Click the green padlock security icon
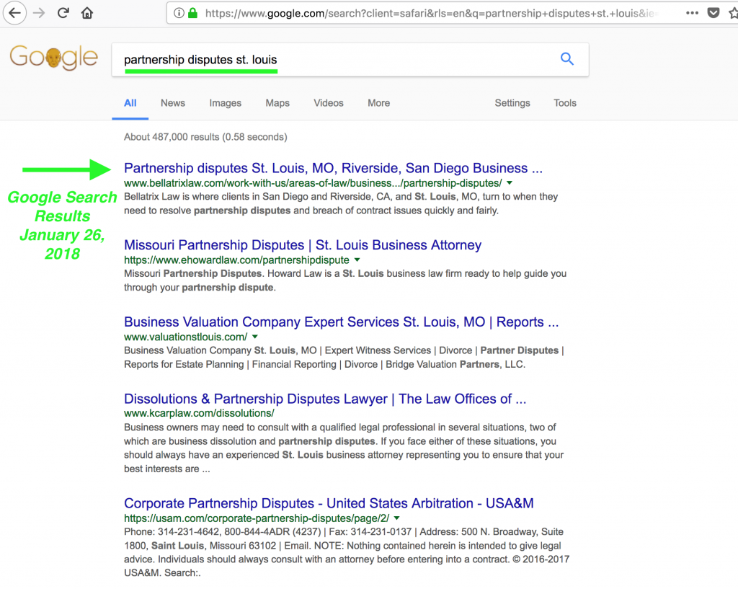Screen dimensions: 738x589 click(x=192, y=13)
